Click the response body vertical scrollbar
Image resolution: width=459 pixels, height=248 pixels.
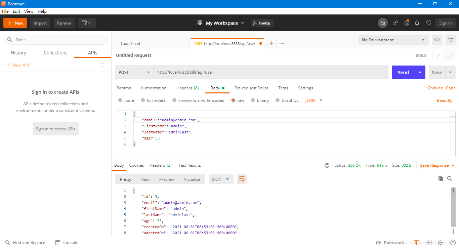click(453, 207)
